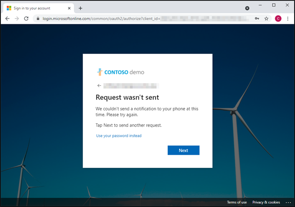Click the footer ellipsis more options
Image resolution: width=295 pixels, height=207 pixels.
coord(288,202)
